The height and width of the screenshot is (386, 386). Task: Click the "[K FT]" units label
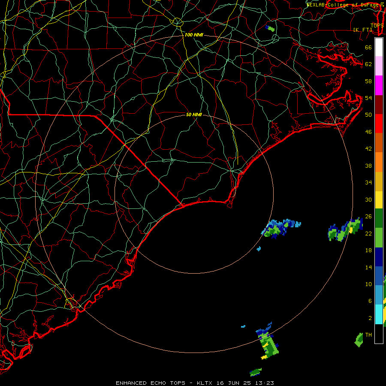363,30
